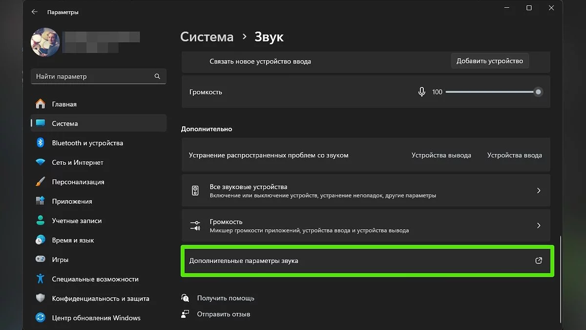Click the external link icon for additional sound settings
The width and height of the screenshot is (586, 330).
point(539,261)
